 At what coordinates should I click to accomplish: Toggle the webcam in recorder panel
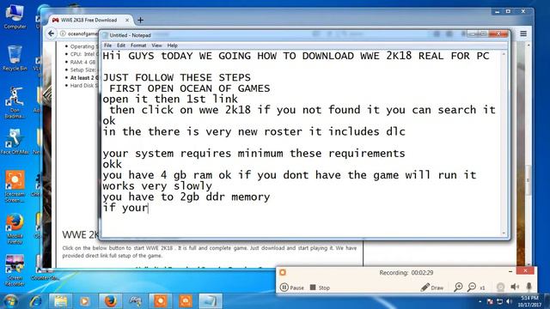pos(500,288)
